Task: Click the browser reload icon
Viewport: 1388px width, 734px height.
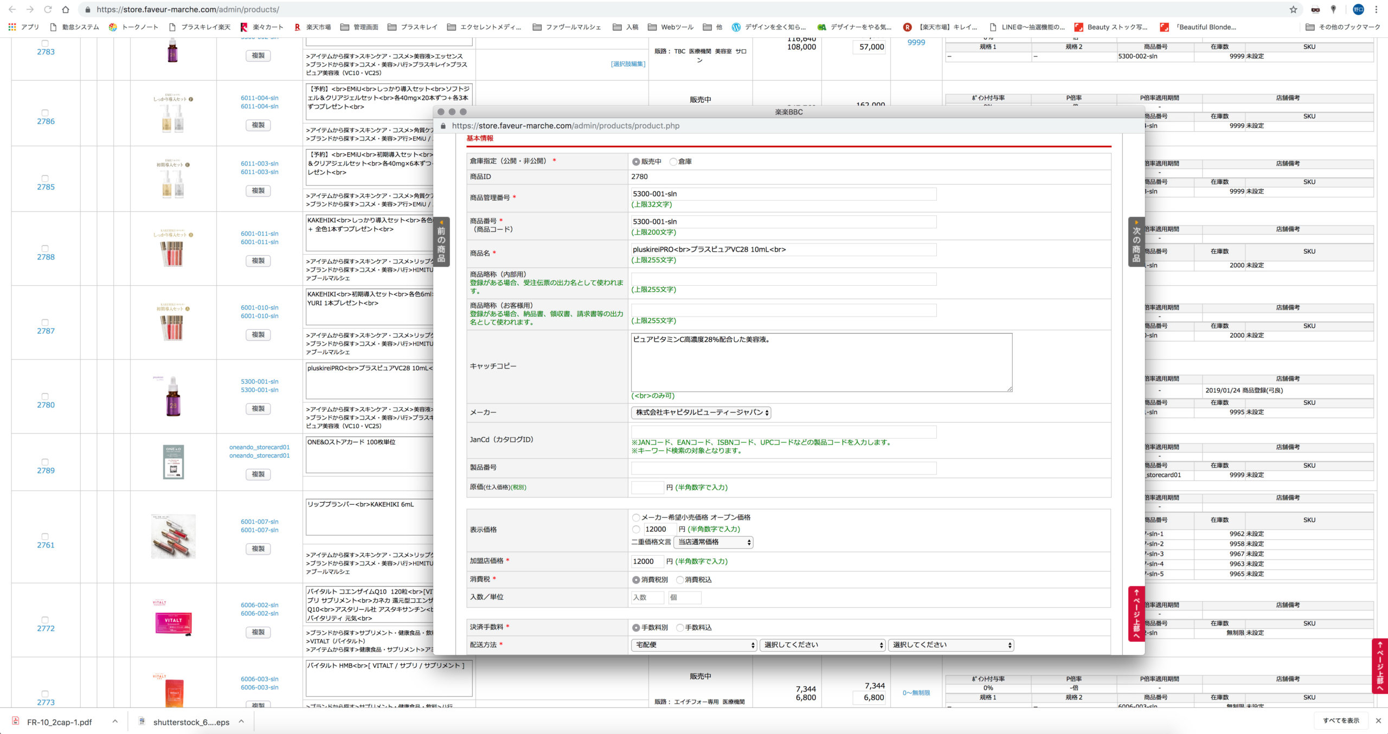Action: tap(48, 9)
